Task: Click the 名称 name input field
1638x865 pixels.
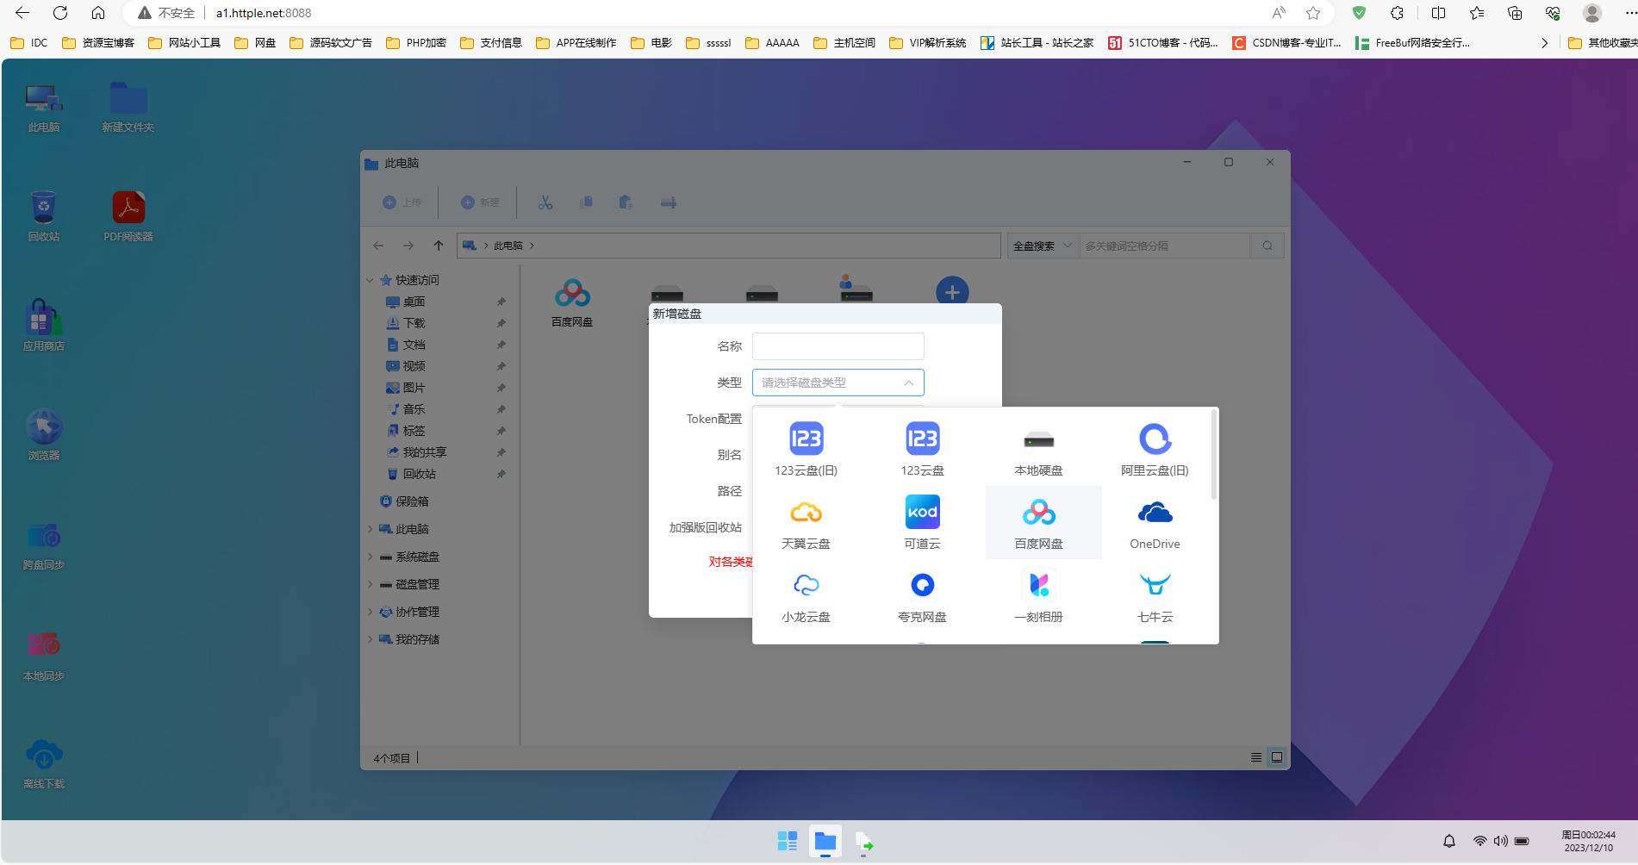Action: [x=838, y=346]
